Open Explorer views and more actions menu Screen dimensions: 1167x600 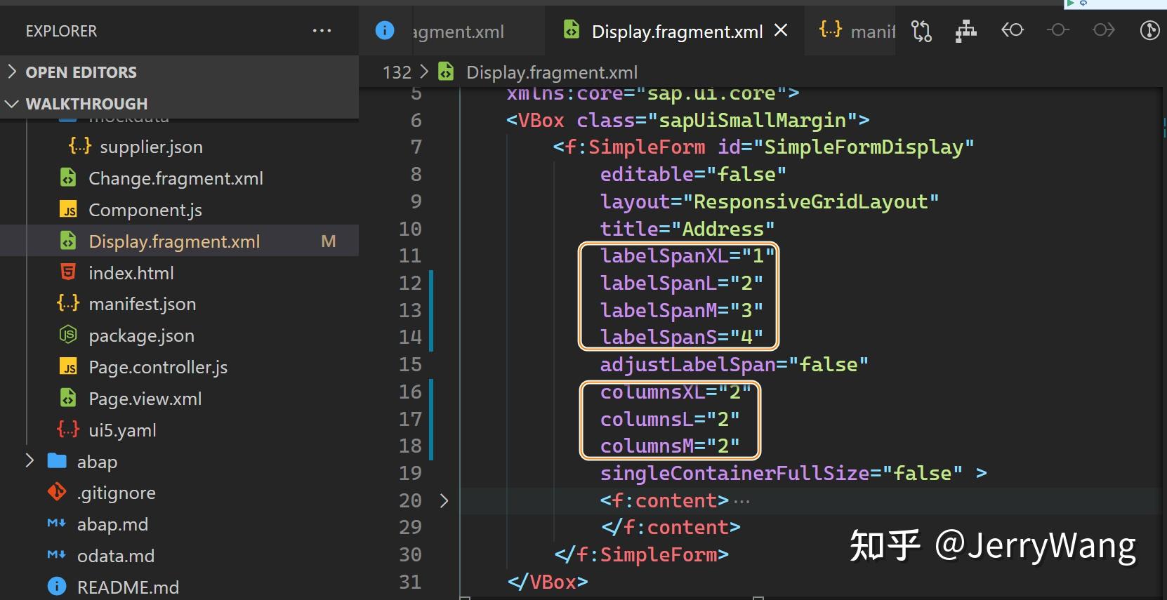[322, 31]
